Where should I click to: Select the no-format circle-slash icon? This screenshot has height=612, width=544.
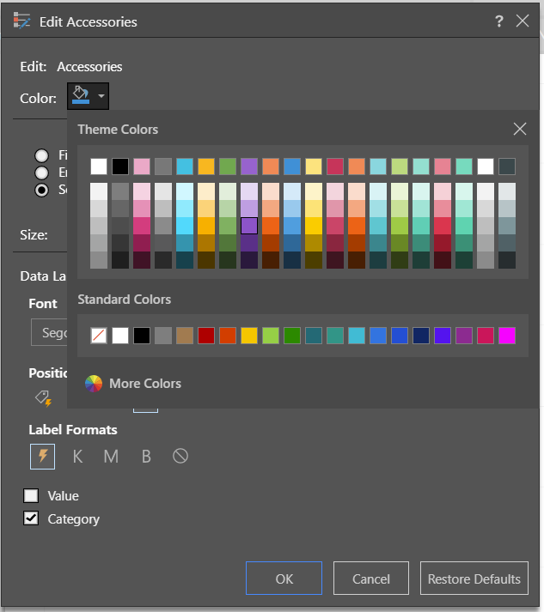[x=180, y=457]
